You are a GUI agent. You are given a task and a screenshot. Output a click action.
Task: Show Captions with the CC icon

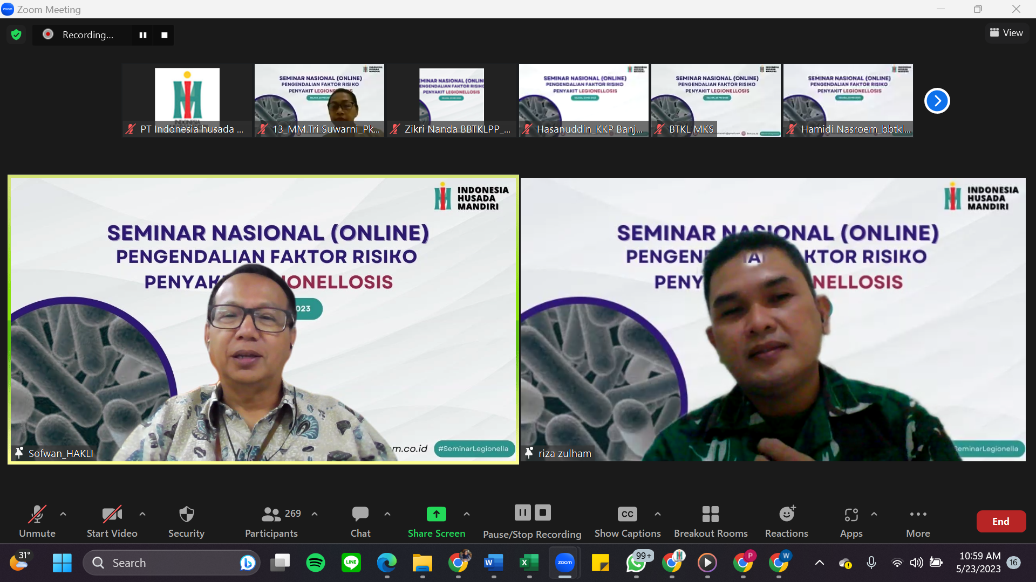628,521
